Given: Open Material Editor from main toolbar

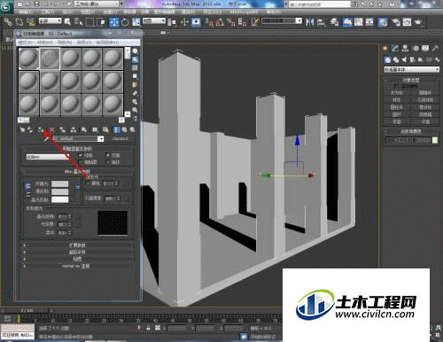Looking at the screenshot, I should (x=383, y=22).
